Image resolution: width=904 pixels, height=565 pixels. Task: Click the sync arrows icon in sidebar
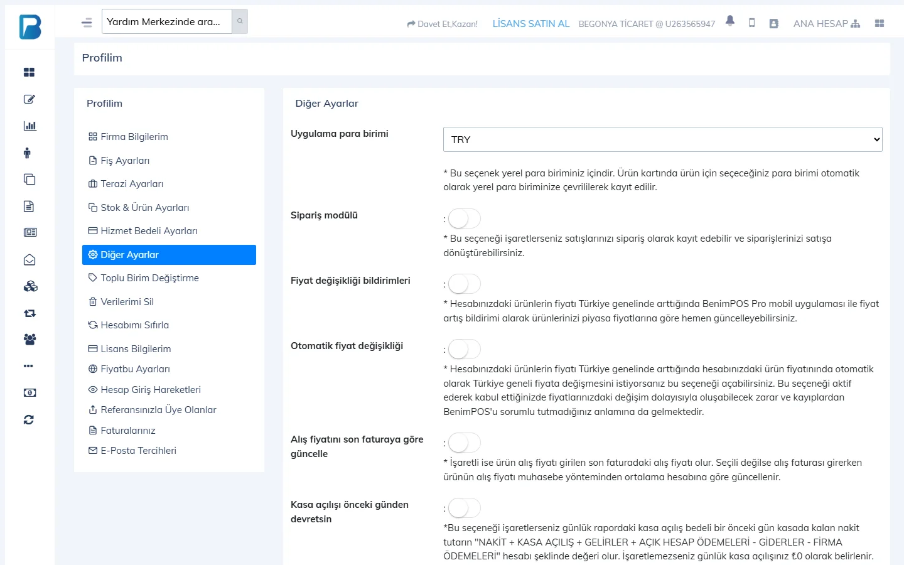29,419
